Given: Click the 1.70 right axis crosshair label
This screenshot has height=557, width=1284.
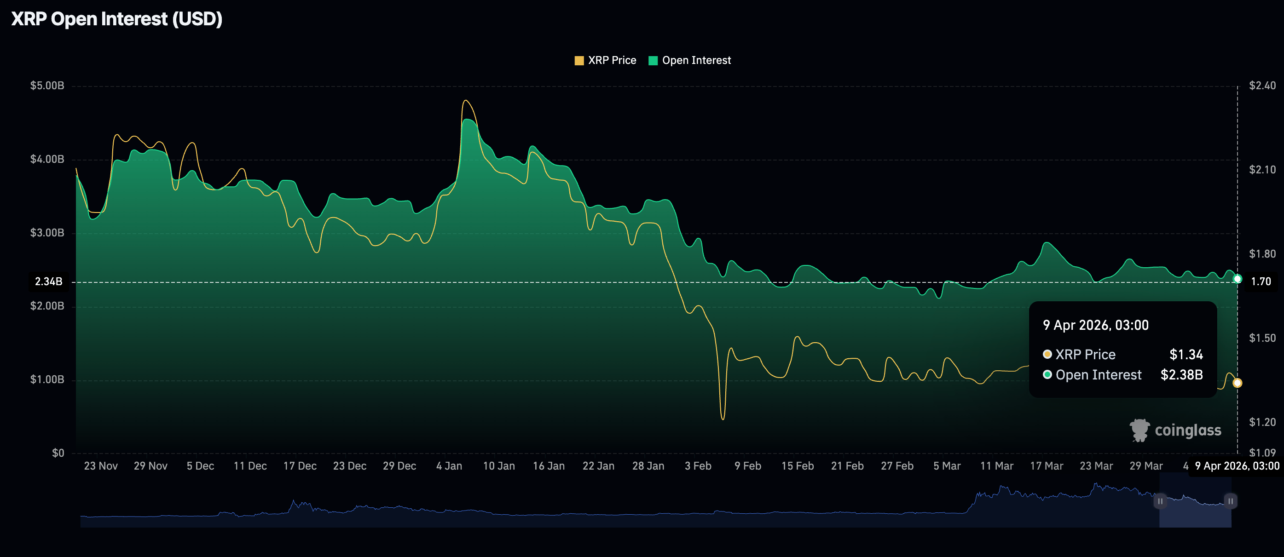Looking at the screenshot, I should [1261, 282].
